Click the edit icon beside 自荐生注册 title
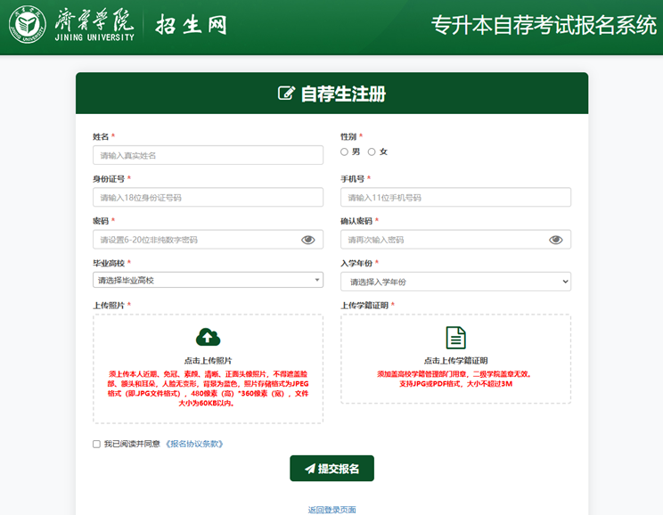 coord(286,94)
